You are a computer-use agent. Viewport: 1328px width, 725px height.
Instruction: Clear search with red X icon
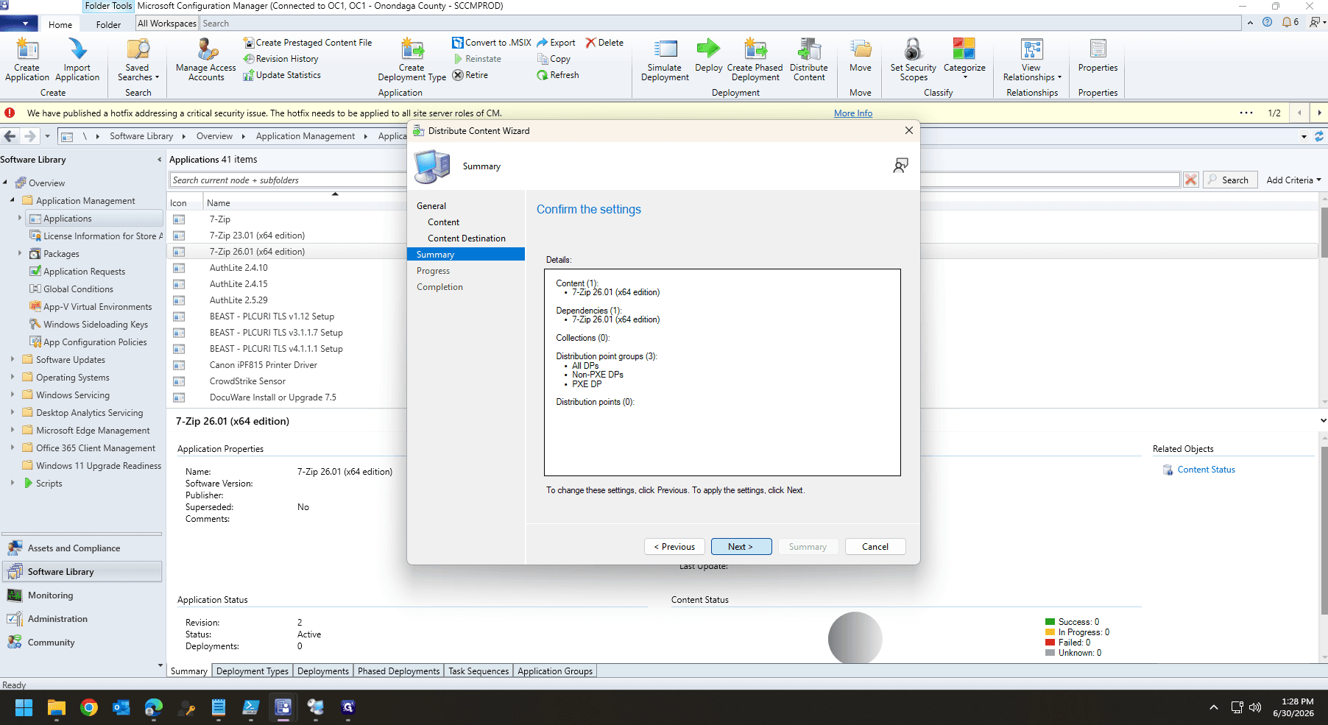click(1190, 180)
